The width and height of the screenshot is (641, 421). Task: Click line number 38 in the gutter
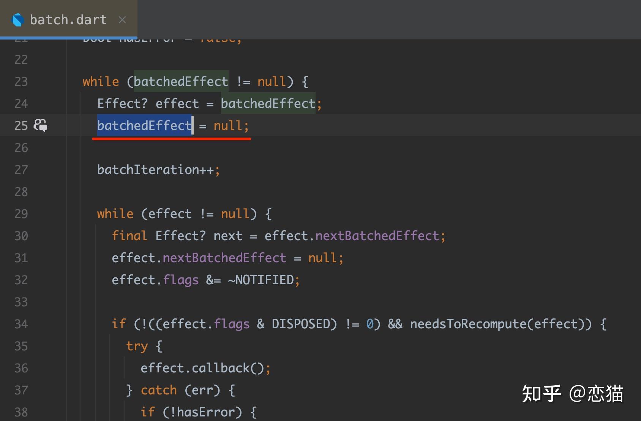click(21, 412)
